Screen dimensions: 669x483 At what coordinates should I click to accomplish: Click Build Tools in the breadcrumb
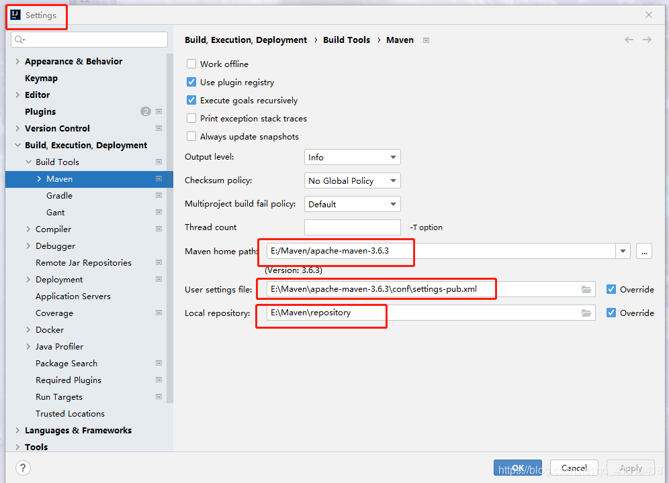[347, 40]
